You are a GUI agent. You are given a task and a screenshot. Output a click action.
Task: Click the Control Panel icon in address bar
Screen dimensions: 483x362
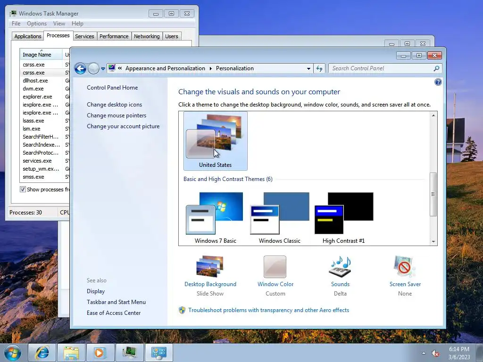pyautogui.click(x=112, y=68)
